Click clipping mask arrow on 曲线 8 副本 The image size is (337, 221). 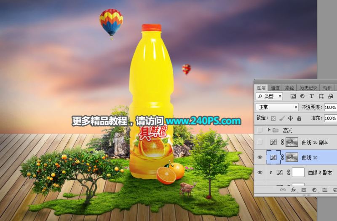pos(271,172)
